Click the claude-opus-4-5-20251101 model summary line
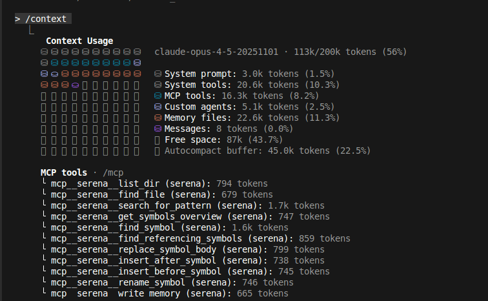Viewport: 488px width, 301px height. pos(280,52)
